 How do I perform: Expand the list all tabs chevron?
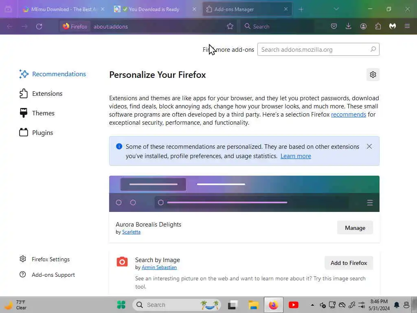[x=336, y=9]
